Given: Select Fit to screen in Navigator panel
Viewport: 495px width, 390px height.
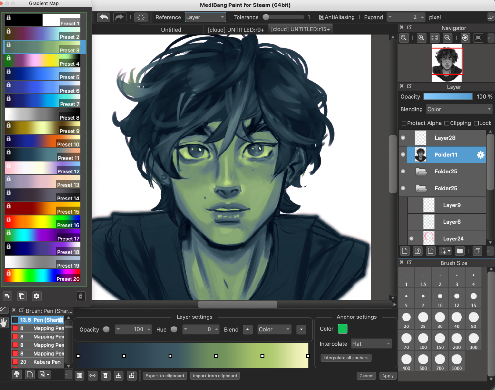Looking at the screenshot, I should tap(434, 38).
